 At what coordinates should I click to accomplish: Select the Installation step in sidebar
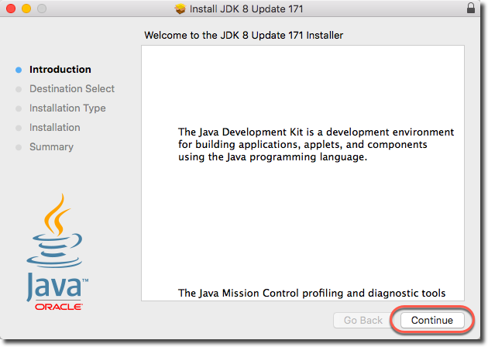[55, 127]
